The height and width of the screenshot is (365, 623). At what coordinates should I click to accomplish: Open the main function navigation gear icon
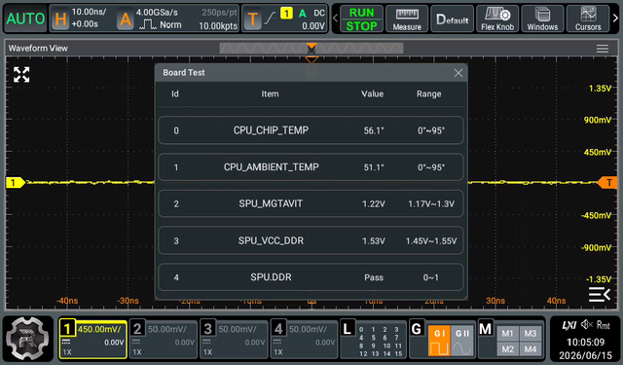27,339
